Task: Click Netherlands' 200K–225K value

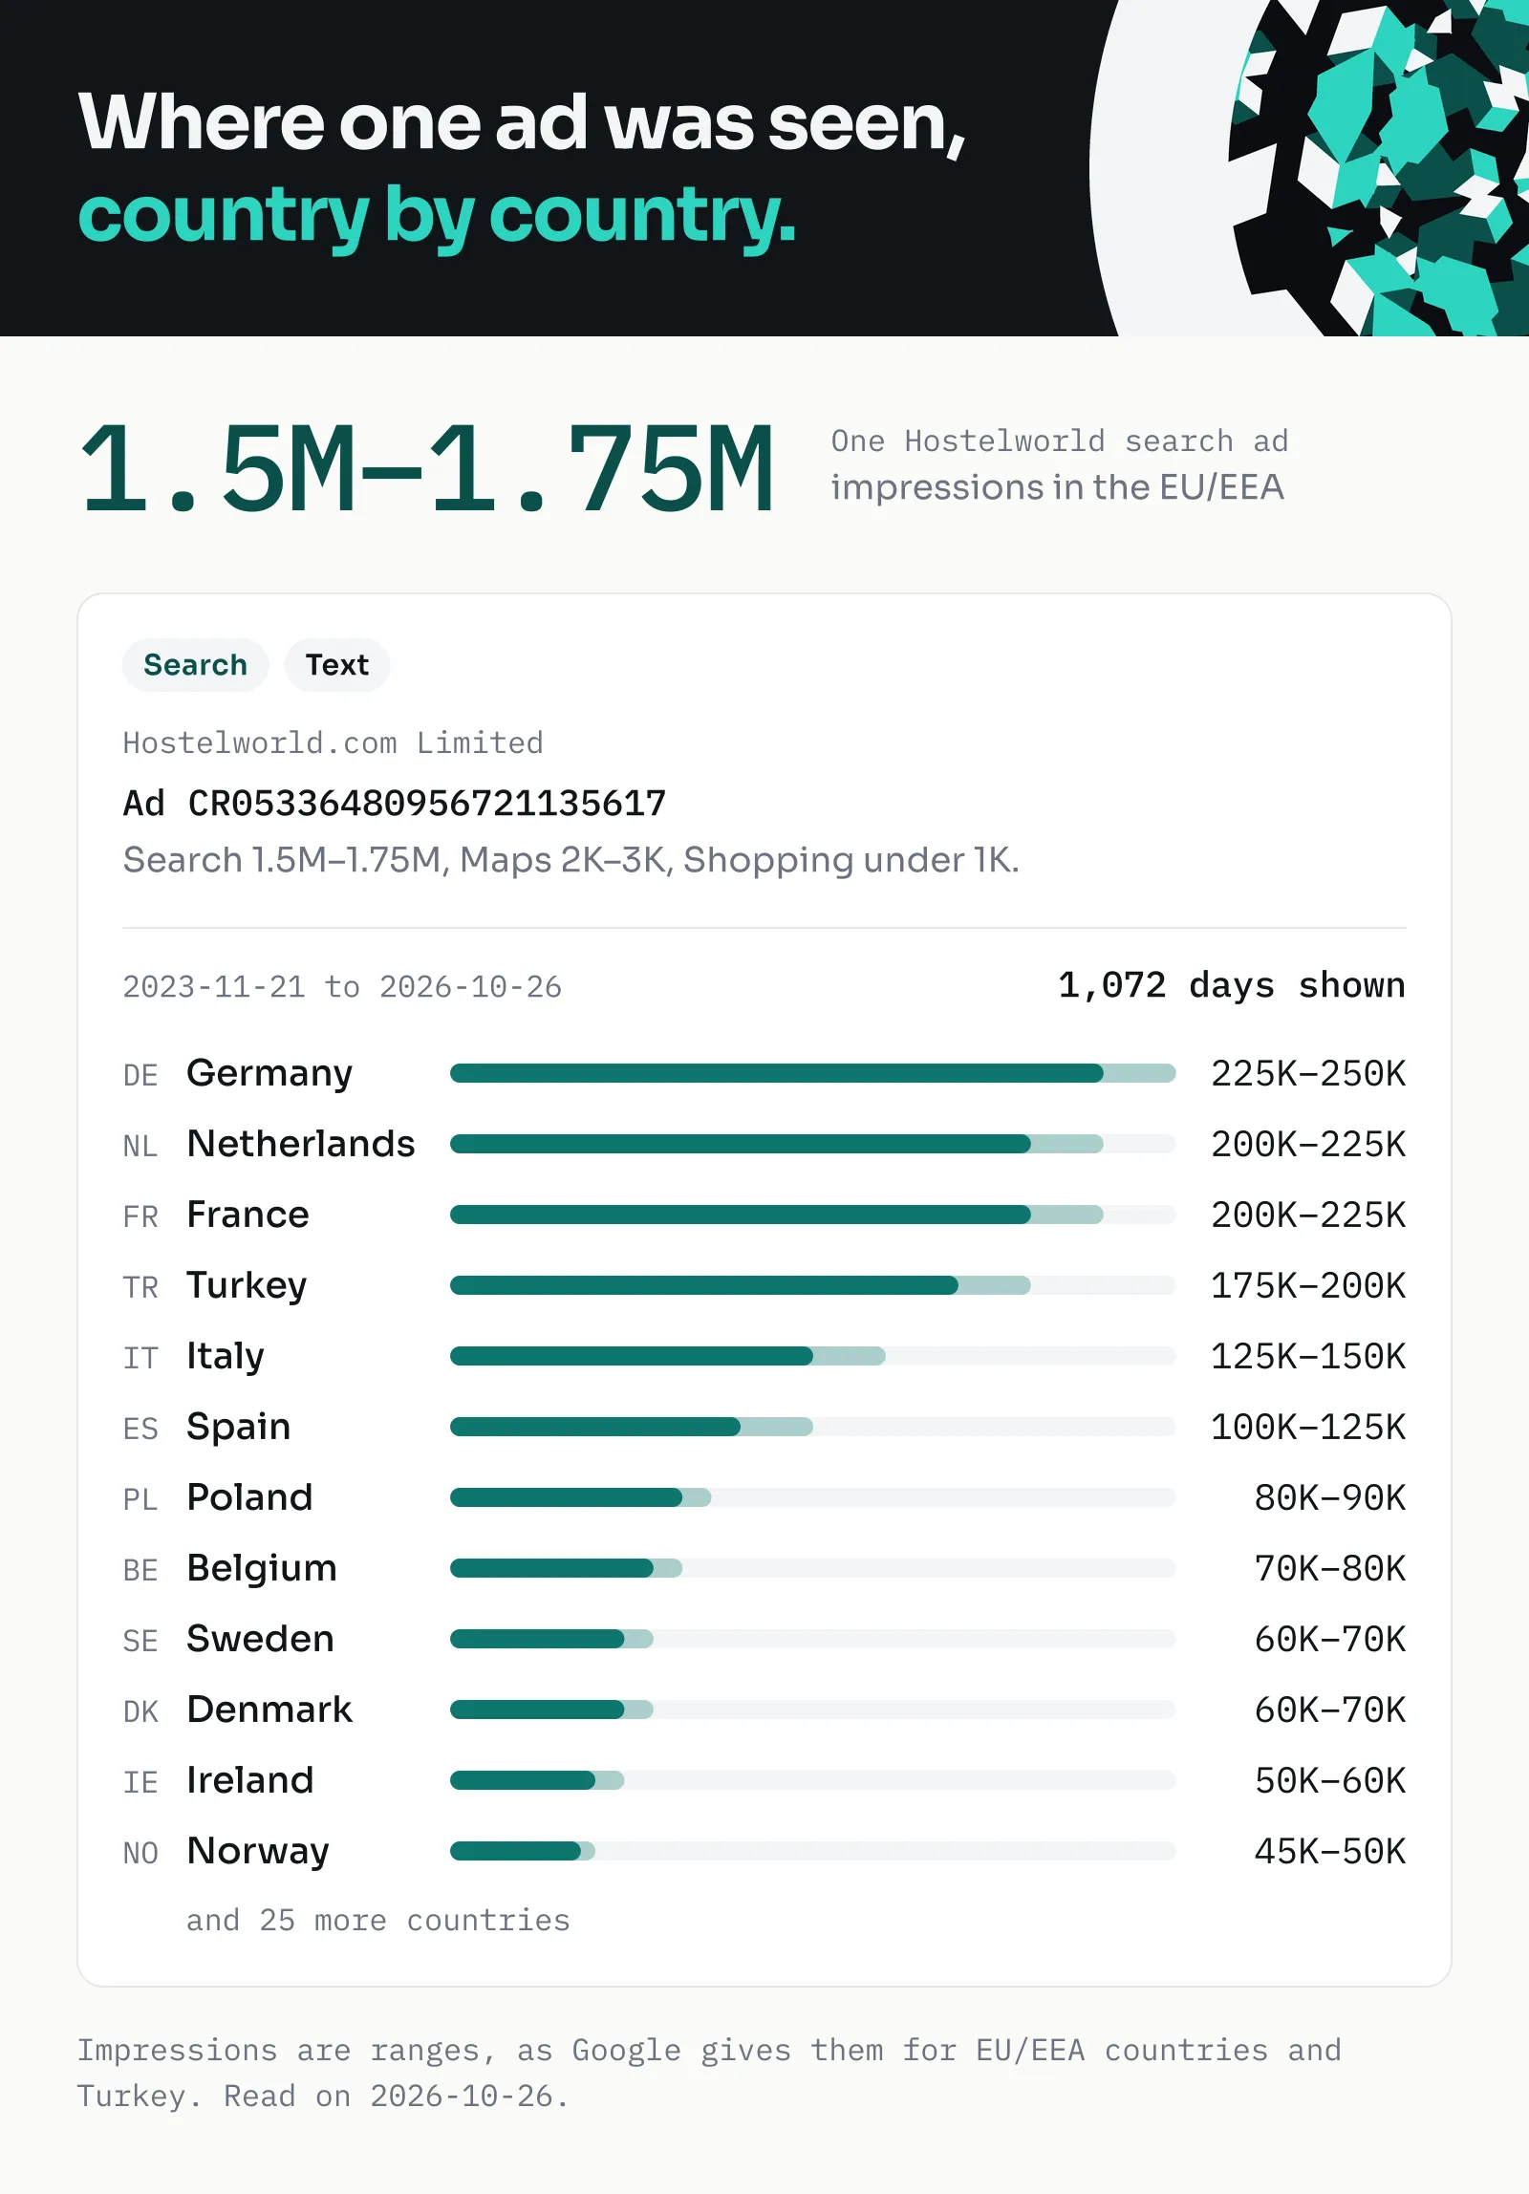Action: tap(1308, 1145)
